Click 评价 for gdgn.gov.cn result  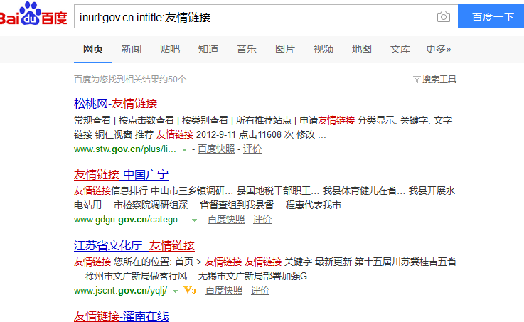coord(262,220)
